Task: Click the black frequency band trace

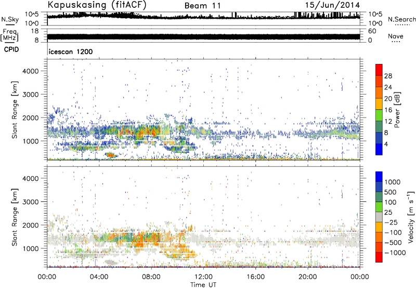Action: coord(203,36)
